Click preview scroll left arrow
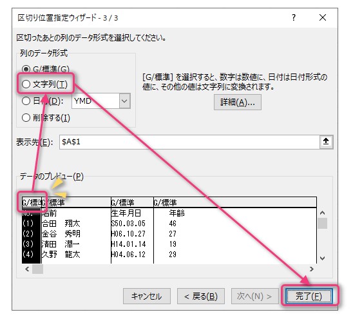 click(27, 269)
